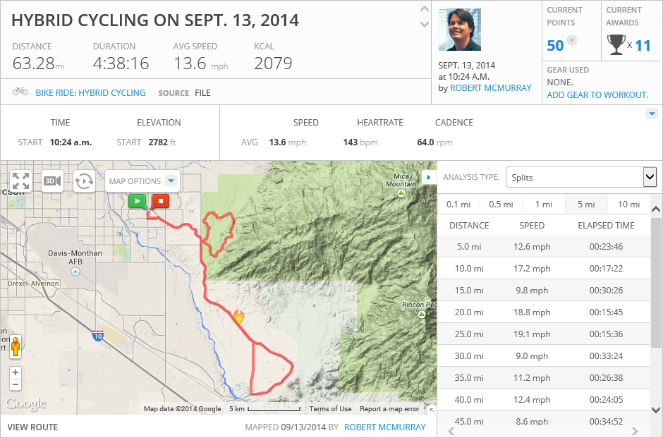
Task: Toggle the 3D map view icon
Action: [51, 181]
